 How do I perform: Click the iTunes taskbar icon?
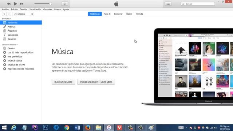click(109, 128)
